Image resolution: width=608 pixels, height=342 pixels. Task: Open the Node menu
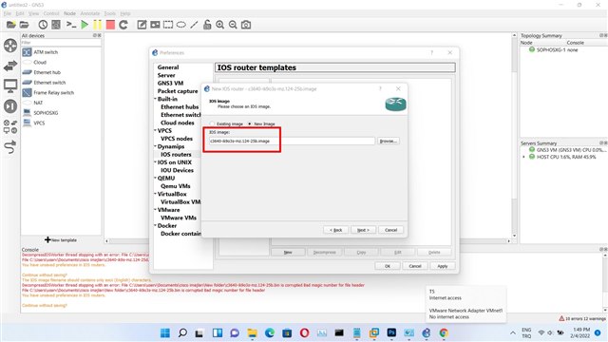pyautogui.click(x=69, y=13)
